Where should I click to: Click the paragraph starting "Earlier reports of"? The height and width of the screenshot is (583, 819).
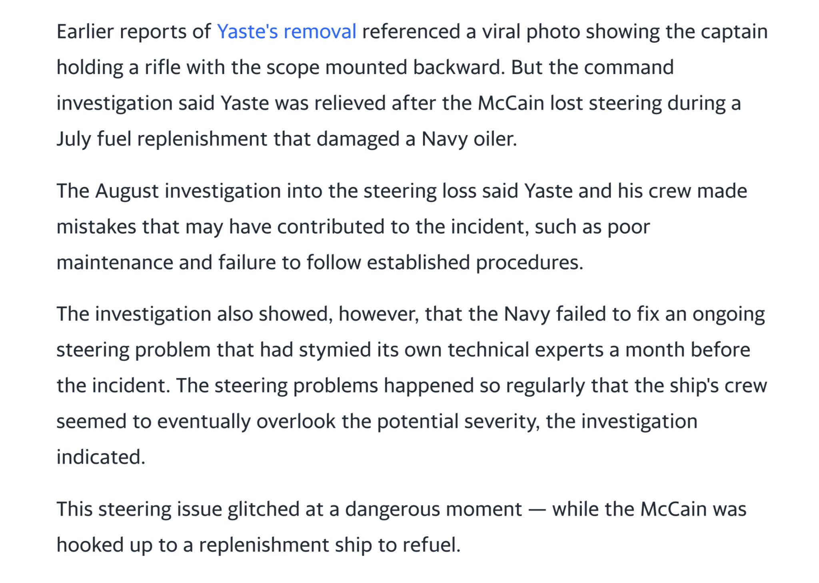(412, 85)
